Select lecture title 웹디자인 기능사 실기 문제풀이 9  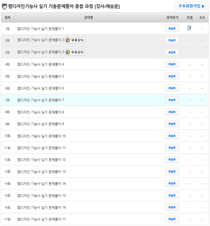click(40, 124)
